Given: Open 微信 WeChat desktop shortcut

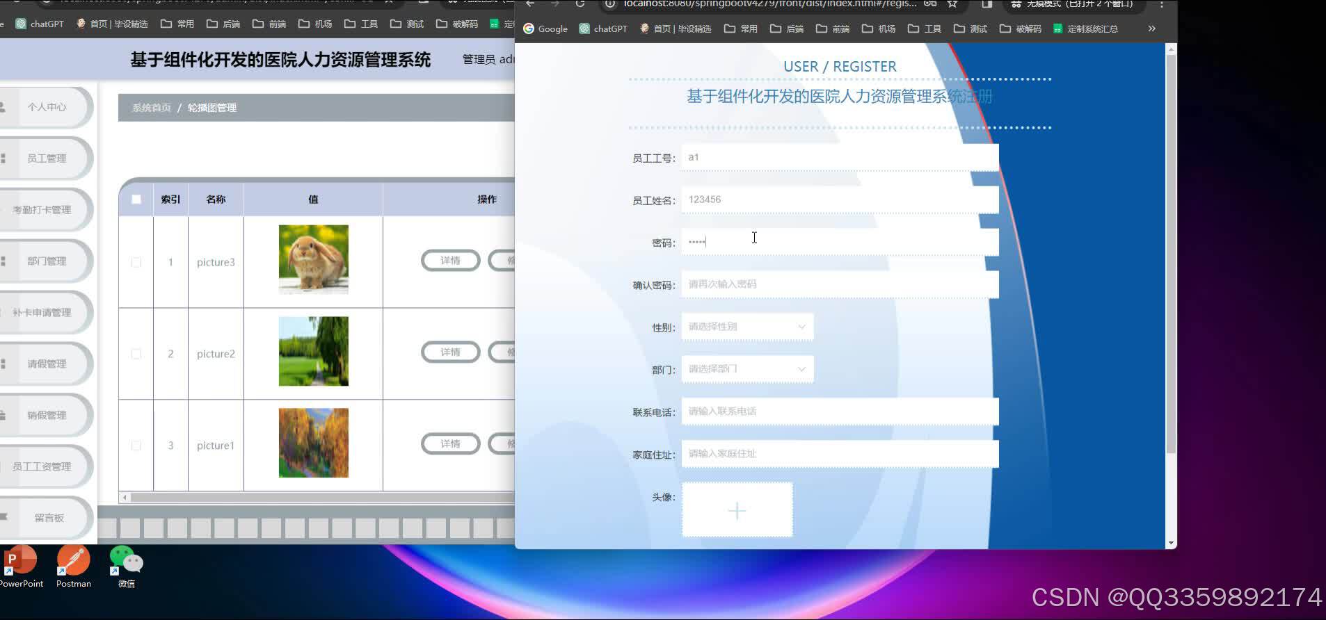Looking at the screenshot, I should pos(126,566).
